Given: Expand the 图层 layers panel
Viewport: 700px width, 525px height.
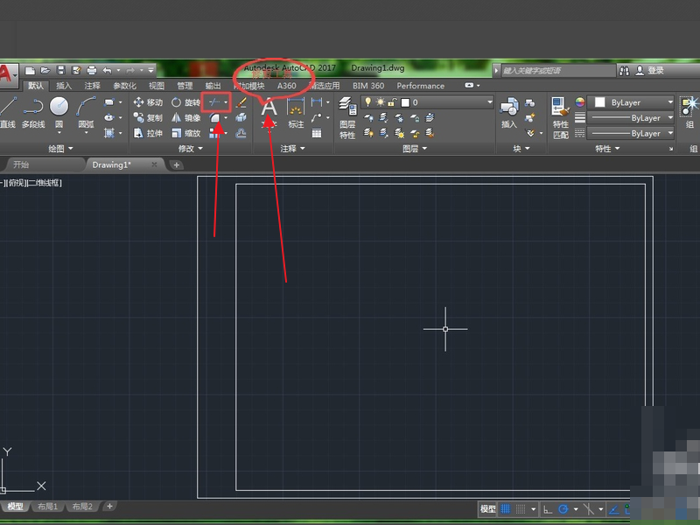Looking at the screenshot, I should click(415, 148).
